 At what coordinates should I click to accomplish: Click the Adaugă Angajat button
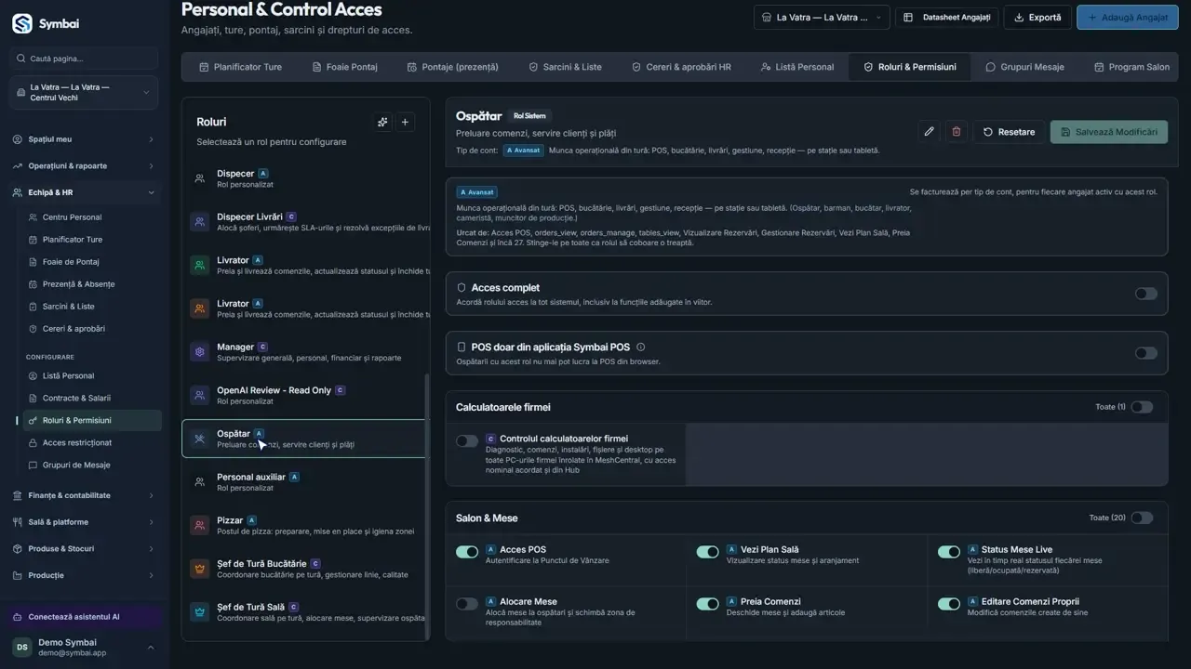(x=1127, y=17)
